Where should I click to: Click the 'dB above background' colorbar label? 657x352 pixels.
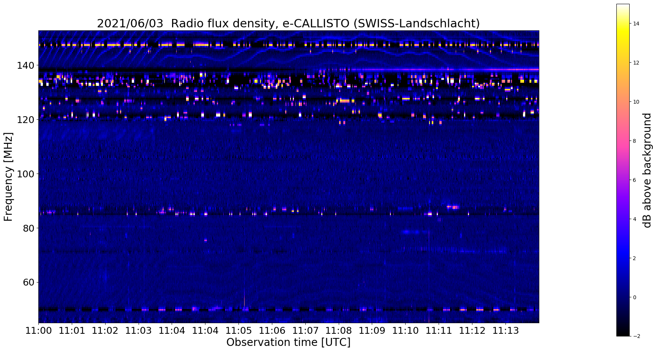tap(647, 170)
